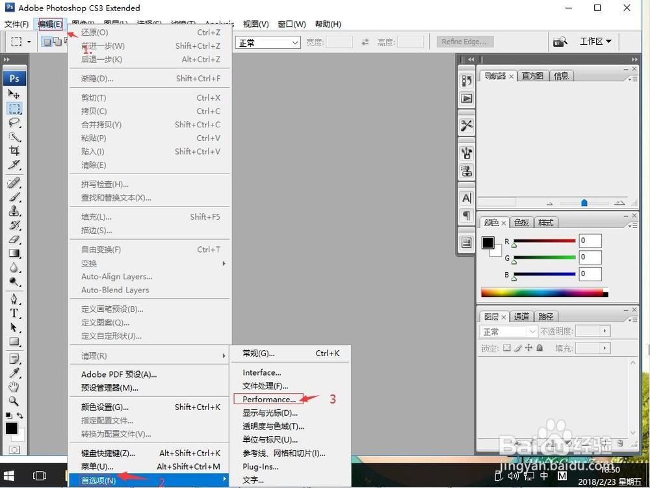650x488 pixels.
Task: Click the Navigator zoom slider handle
Action: (584, 203)
